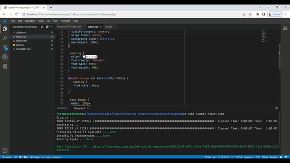Go back in browser history

point(4,14)
